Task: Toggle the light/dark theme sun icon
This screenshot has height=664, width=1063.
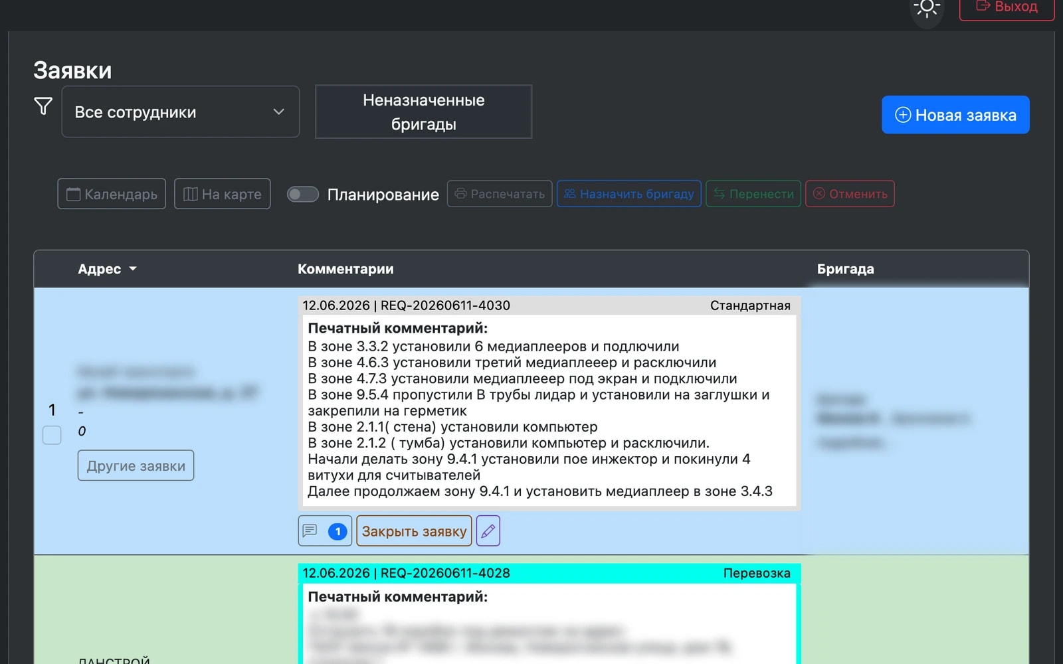Action: 926,8
